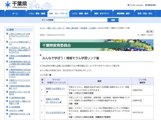Click the サイト内検索 label
Image resolution: width=161 pixels, height=120 pixels.
pyautogui.click(x=48, y=20)
